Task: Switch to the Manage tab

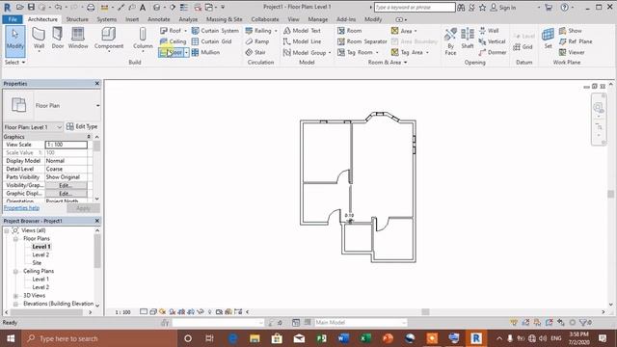Action: 317,19
